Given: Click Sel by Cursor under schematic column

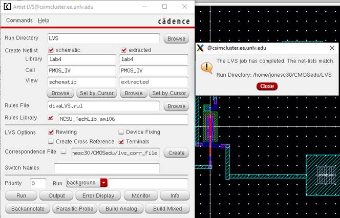Looking at the screenshot, I should [97, 93].
